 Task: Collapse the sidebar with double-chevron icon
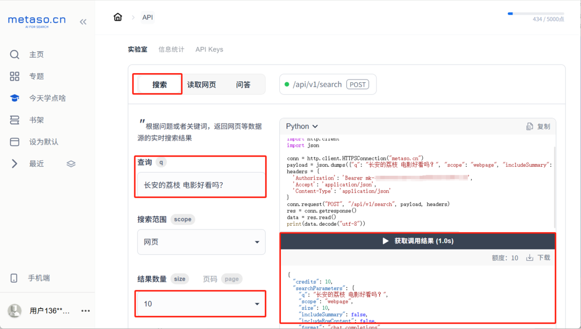click(83, 22)
